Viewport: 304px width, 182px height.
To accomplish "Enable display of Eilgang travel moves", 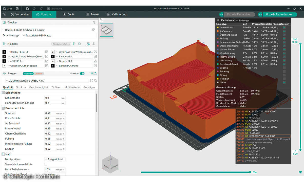I will pyautogui.click(x=284, y=68).
